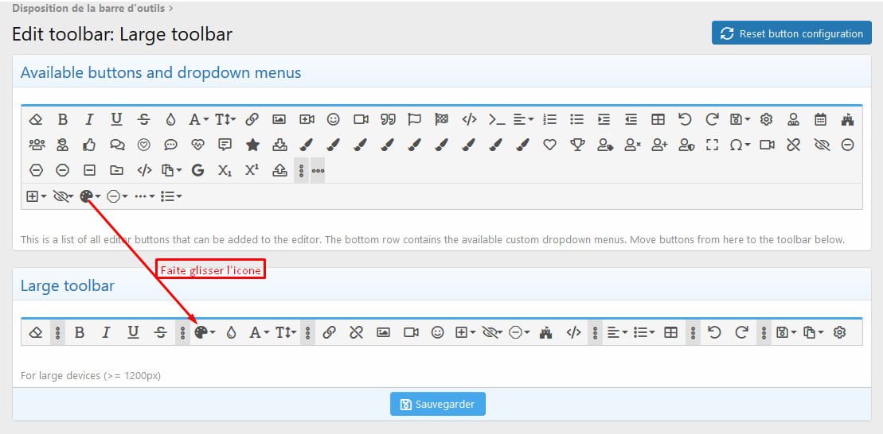The width and height of the screenshot is (883, 434).
Task: Click the terminal prompt icon
Action: tap(496, 119)
